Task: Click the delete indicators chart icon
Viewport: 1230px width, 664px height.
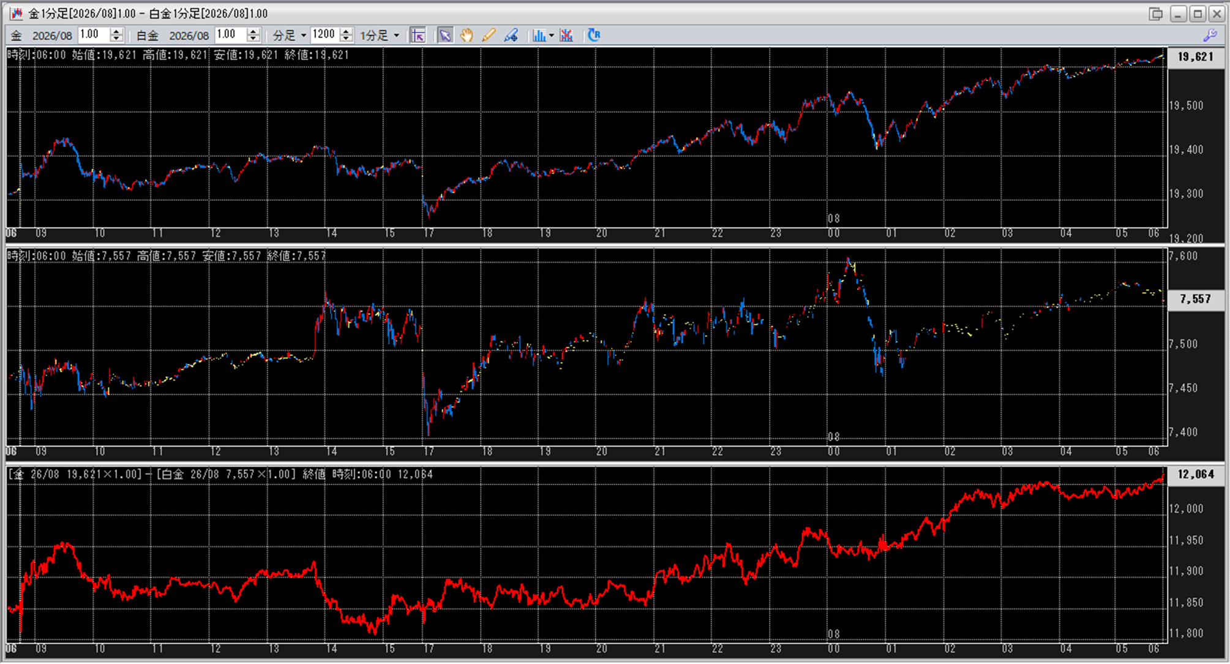Action: pyautogui.click(x=566, y=36)
